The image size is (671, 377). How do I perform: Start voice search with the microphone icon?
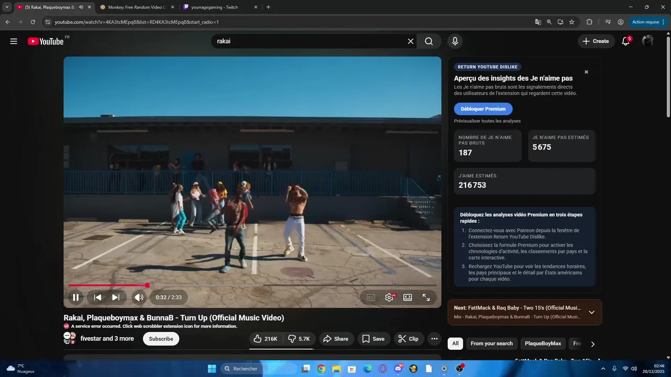[x=454, y=41]
